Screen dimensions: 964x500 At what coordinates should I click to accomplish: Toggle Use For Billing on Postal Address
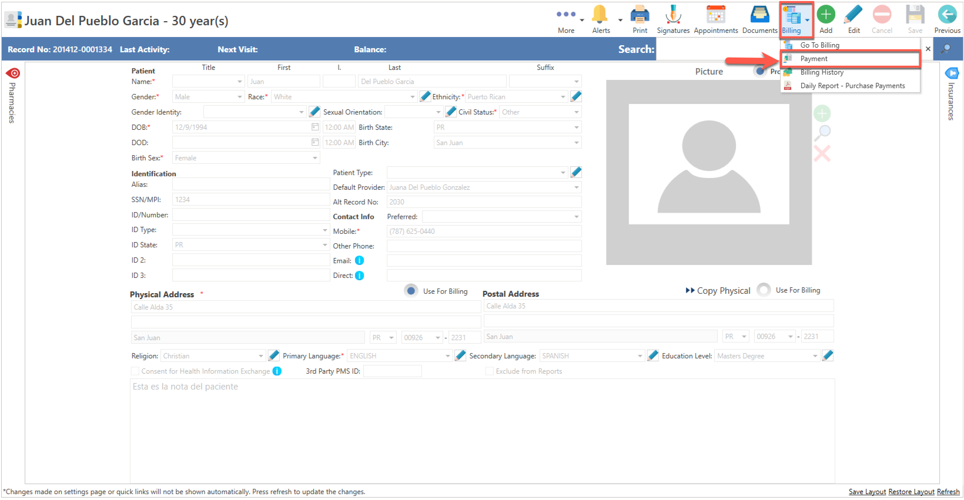tap(764, 290)
